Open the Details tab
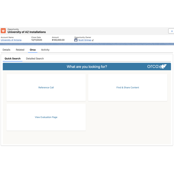The image size is (174, 174). click(6, 50)
